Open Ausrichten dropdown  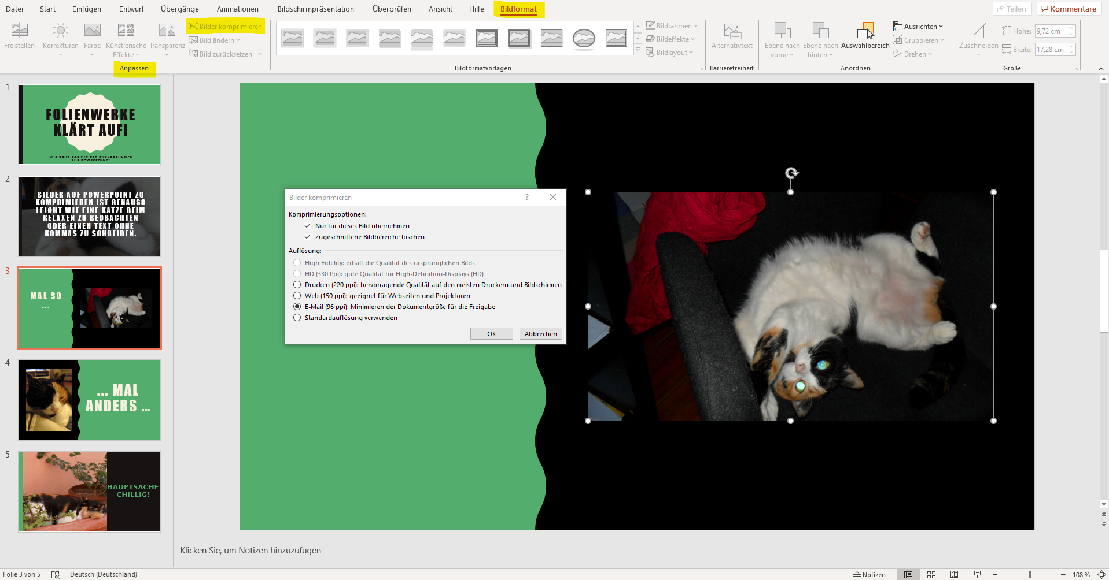pyautogui.click(x=918, y=27)
